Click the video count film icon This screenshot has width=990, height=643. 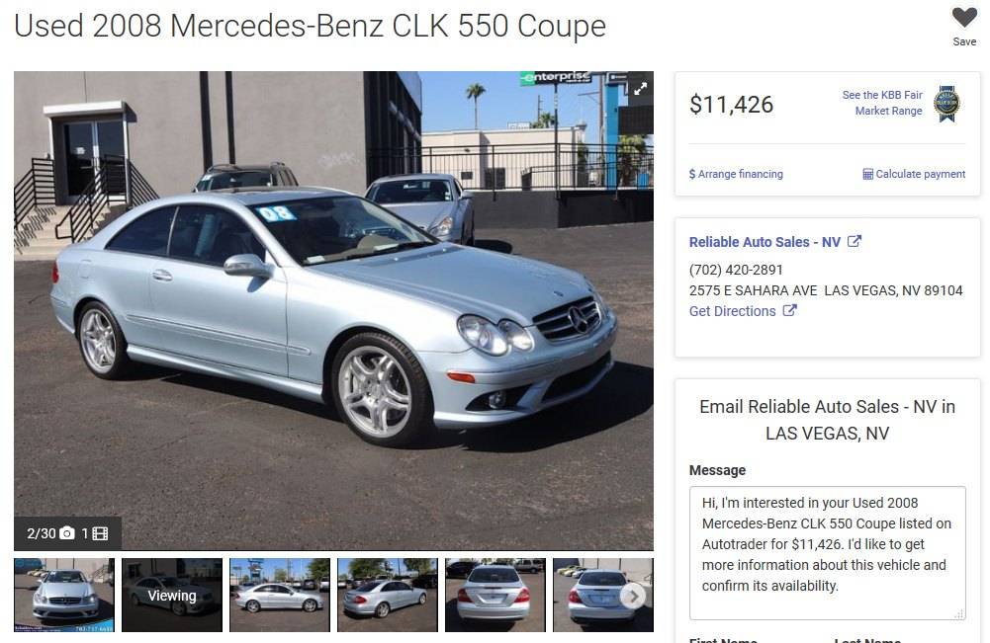click(x=100, y=534)
